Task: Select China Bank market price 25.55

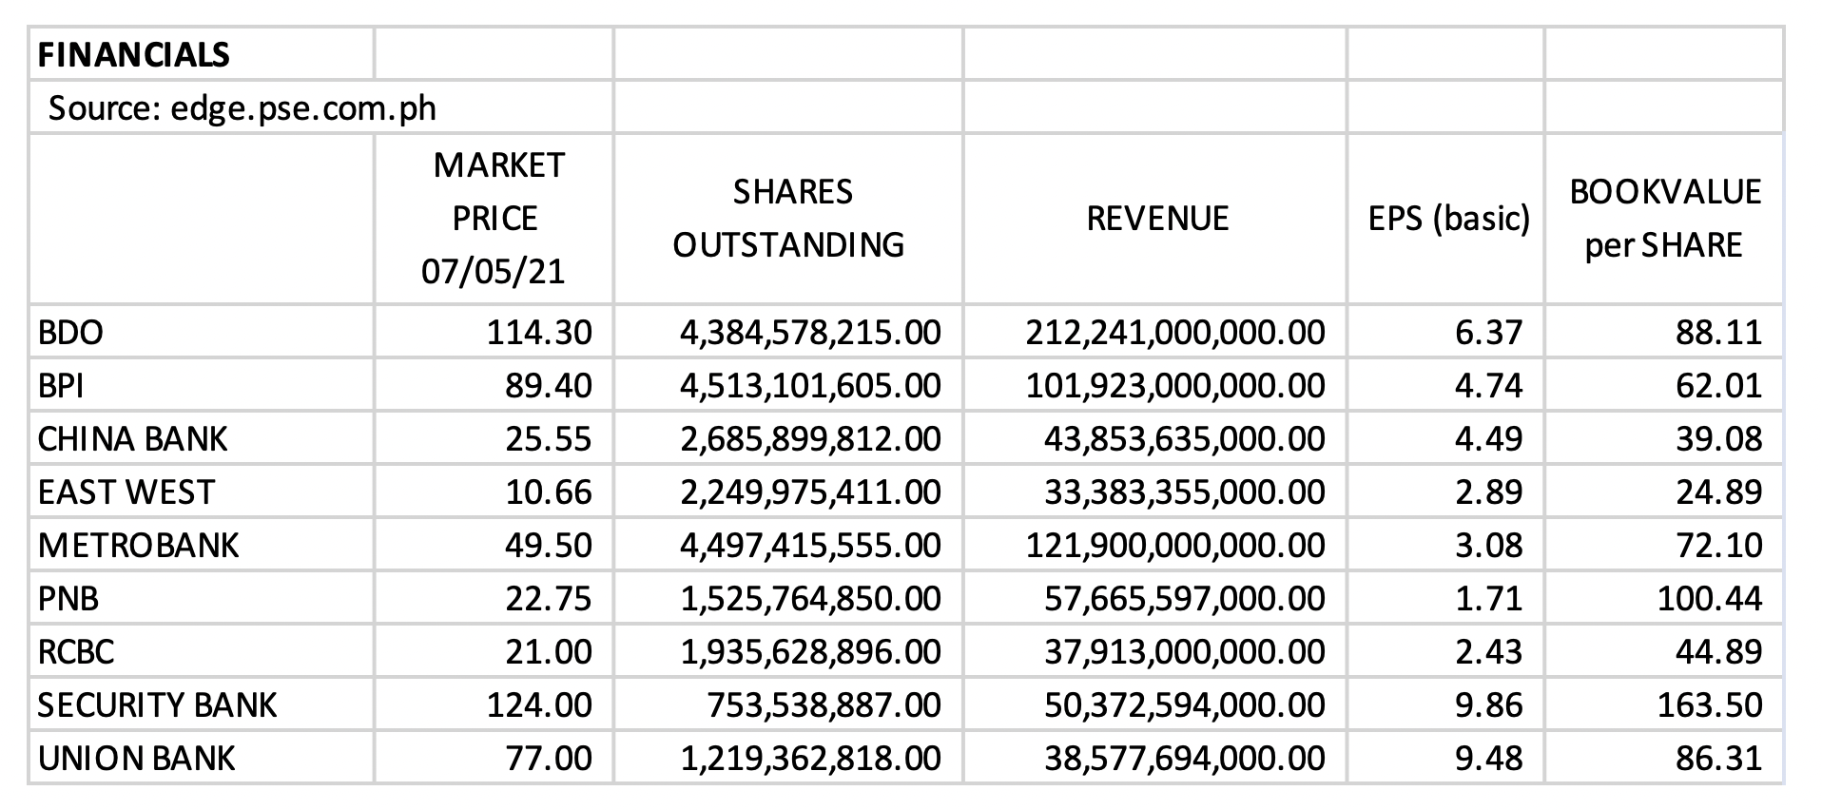Action: pos(494,438)
